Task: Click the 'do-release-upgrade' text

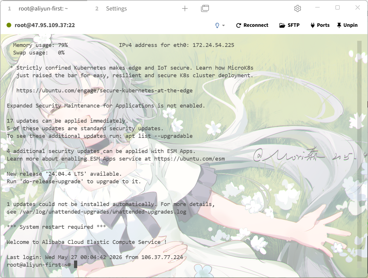Action: click(x=52, y=181)
